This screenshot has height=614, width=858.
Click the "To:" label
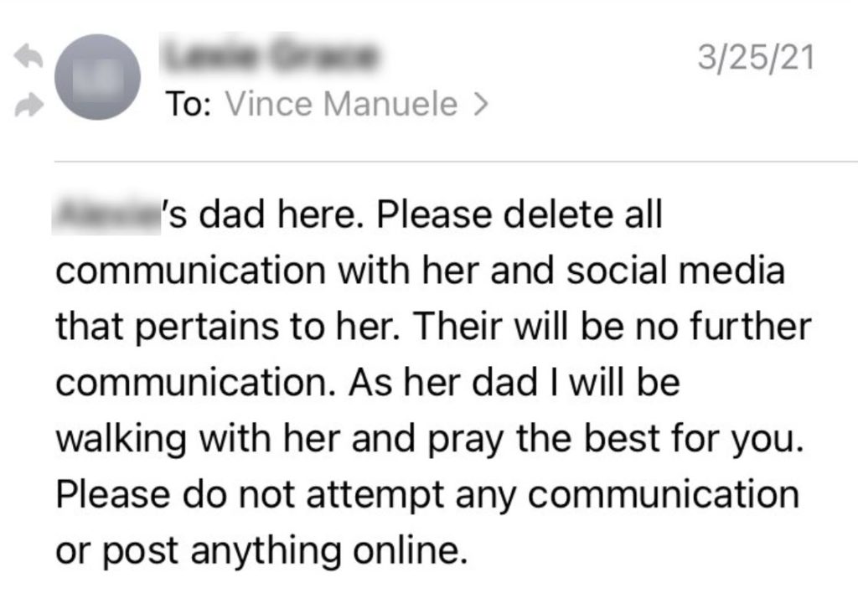coord(191,105)
